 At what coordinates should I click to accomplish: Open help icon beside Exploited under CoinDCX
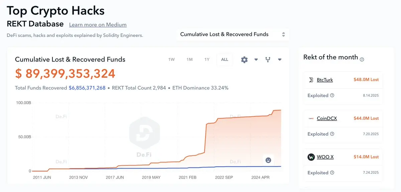click(332, 134)
